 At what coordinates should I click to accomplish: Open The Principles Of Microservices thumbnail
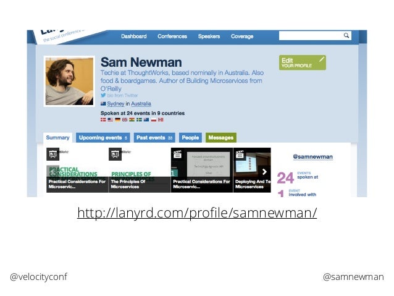coord(140,171)
